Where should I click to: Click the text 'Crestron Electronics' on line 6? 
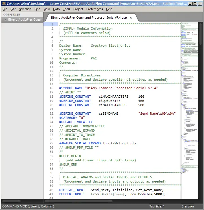(x=110, y=46)
